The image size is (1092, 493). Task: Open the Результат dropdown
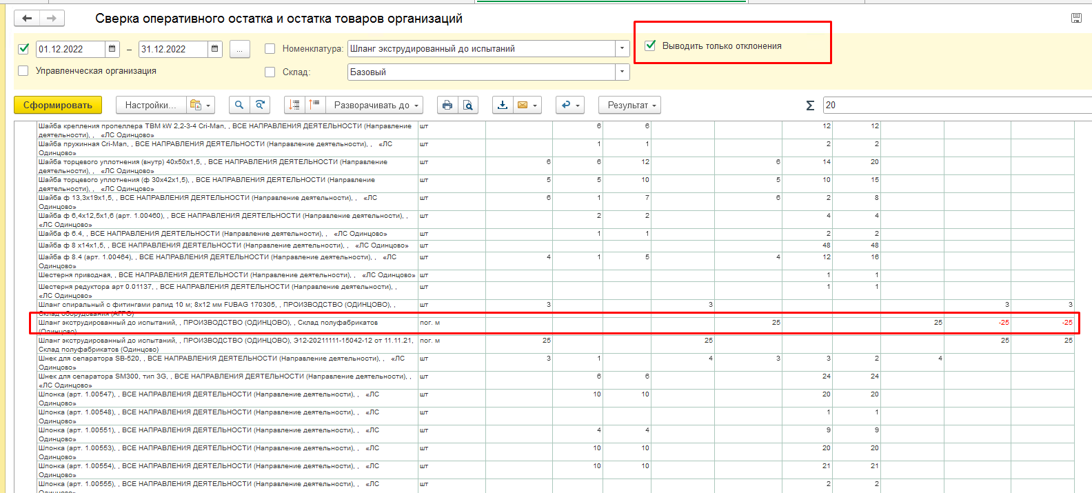(630, 105)
